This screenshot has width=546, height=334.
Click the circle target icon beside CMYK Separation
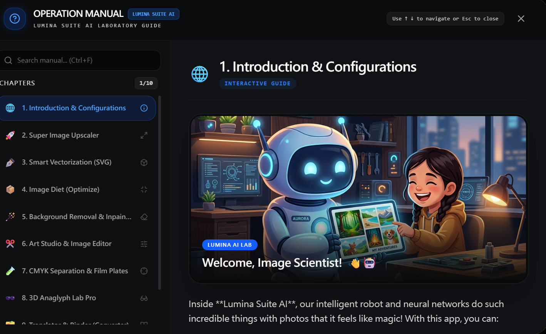click(144, 271)
